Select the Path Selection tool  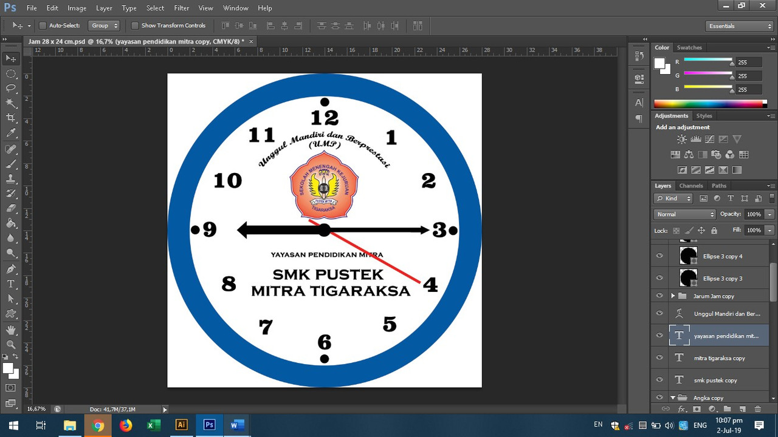(11, 299)
